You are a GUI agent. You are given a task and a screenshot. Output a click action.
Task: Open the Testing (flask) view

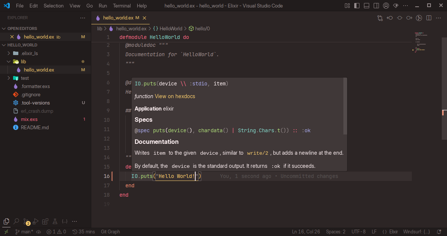point(55,221)
